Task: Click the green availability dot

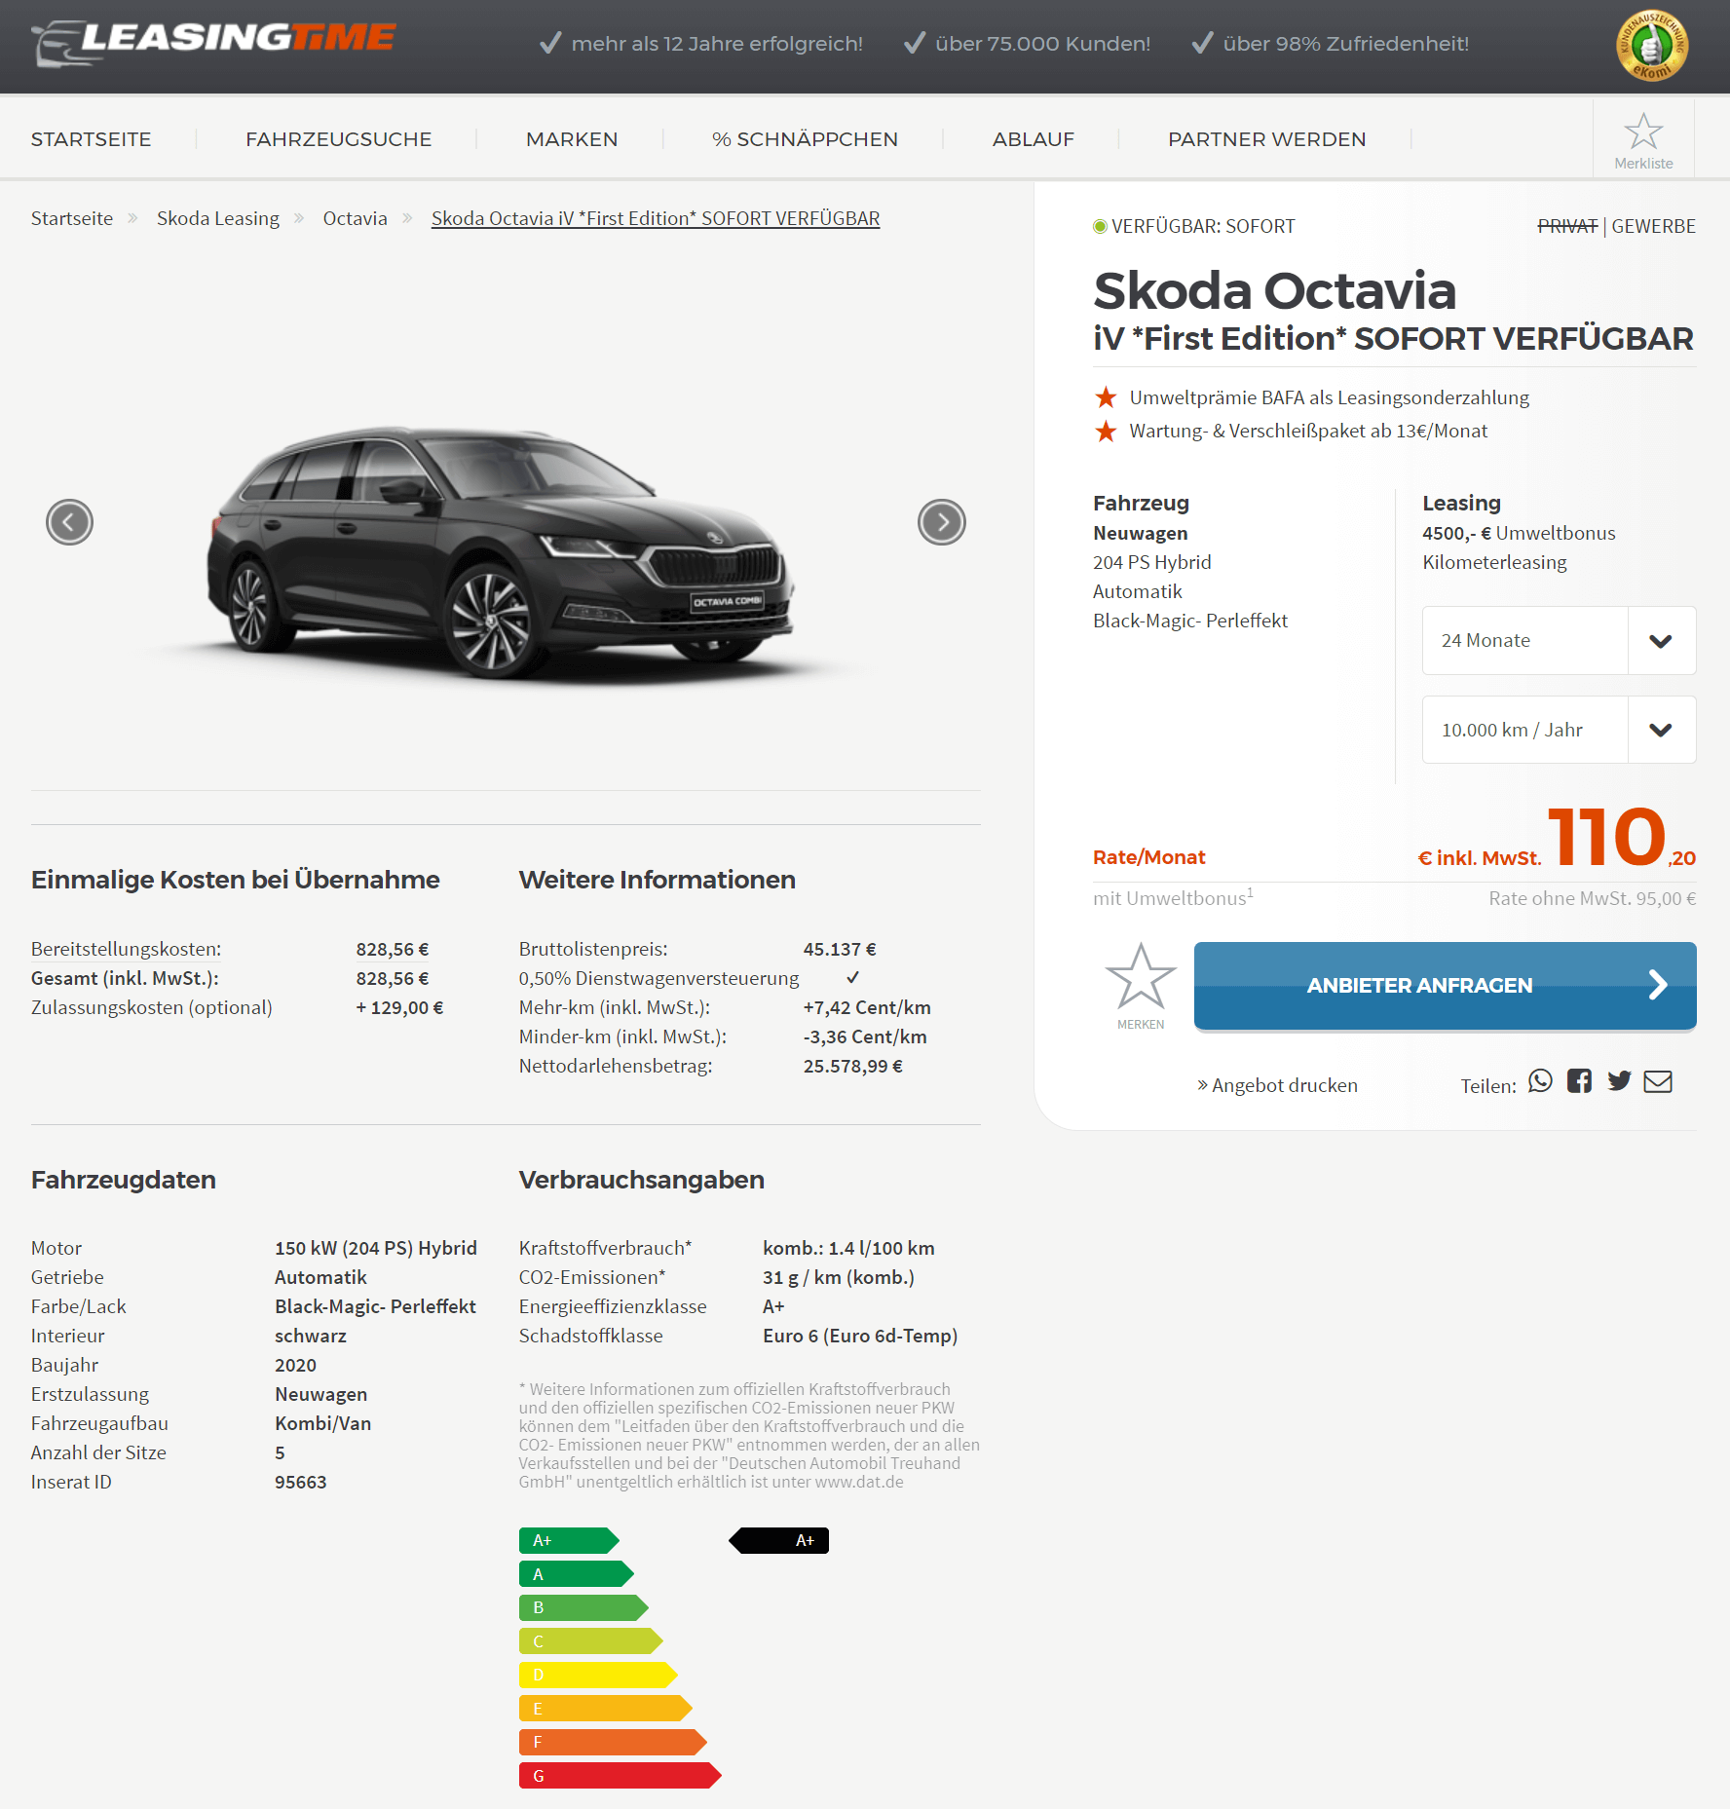Action: pos(1100,227)
